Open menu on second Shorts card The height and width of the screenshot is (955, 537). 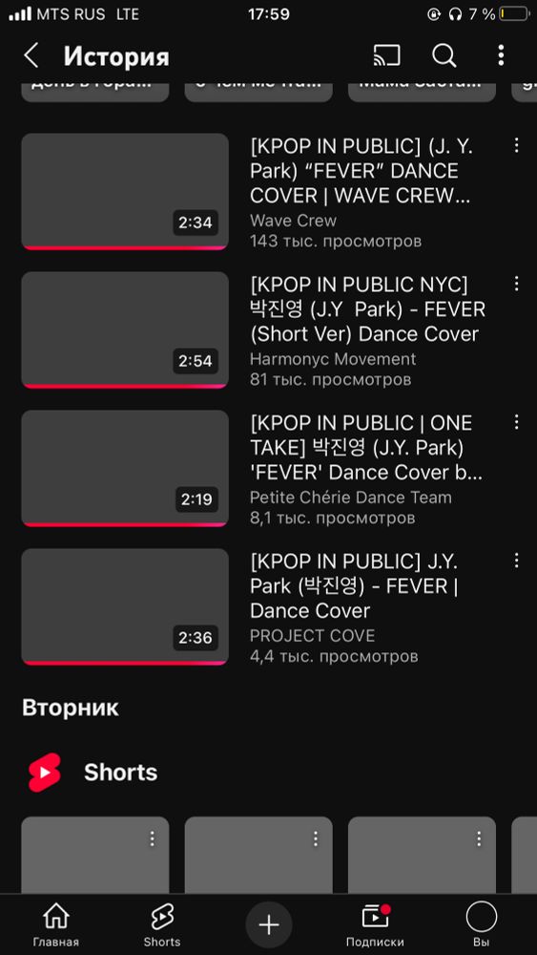coord(316,838)
